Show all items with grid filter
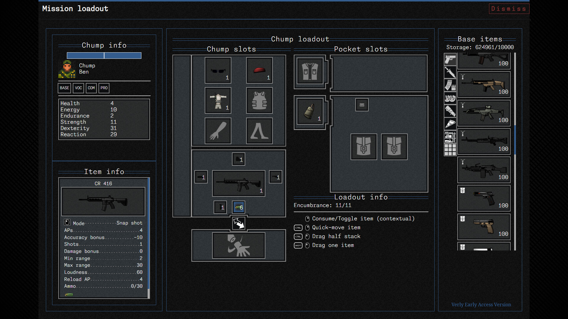The width and height of the screenshot is (568, 319). point(450,150)
